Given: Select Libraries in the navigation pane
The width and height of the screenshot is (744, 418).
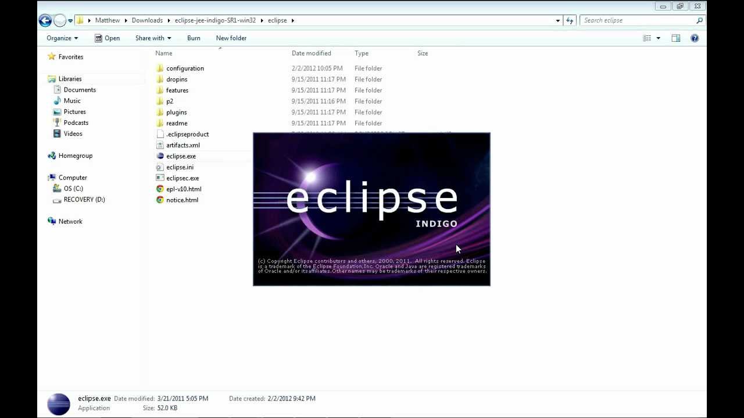Looking at the screenshot, I should [x=70, y=79].
